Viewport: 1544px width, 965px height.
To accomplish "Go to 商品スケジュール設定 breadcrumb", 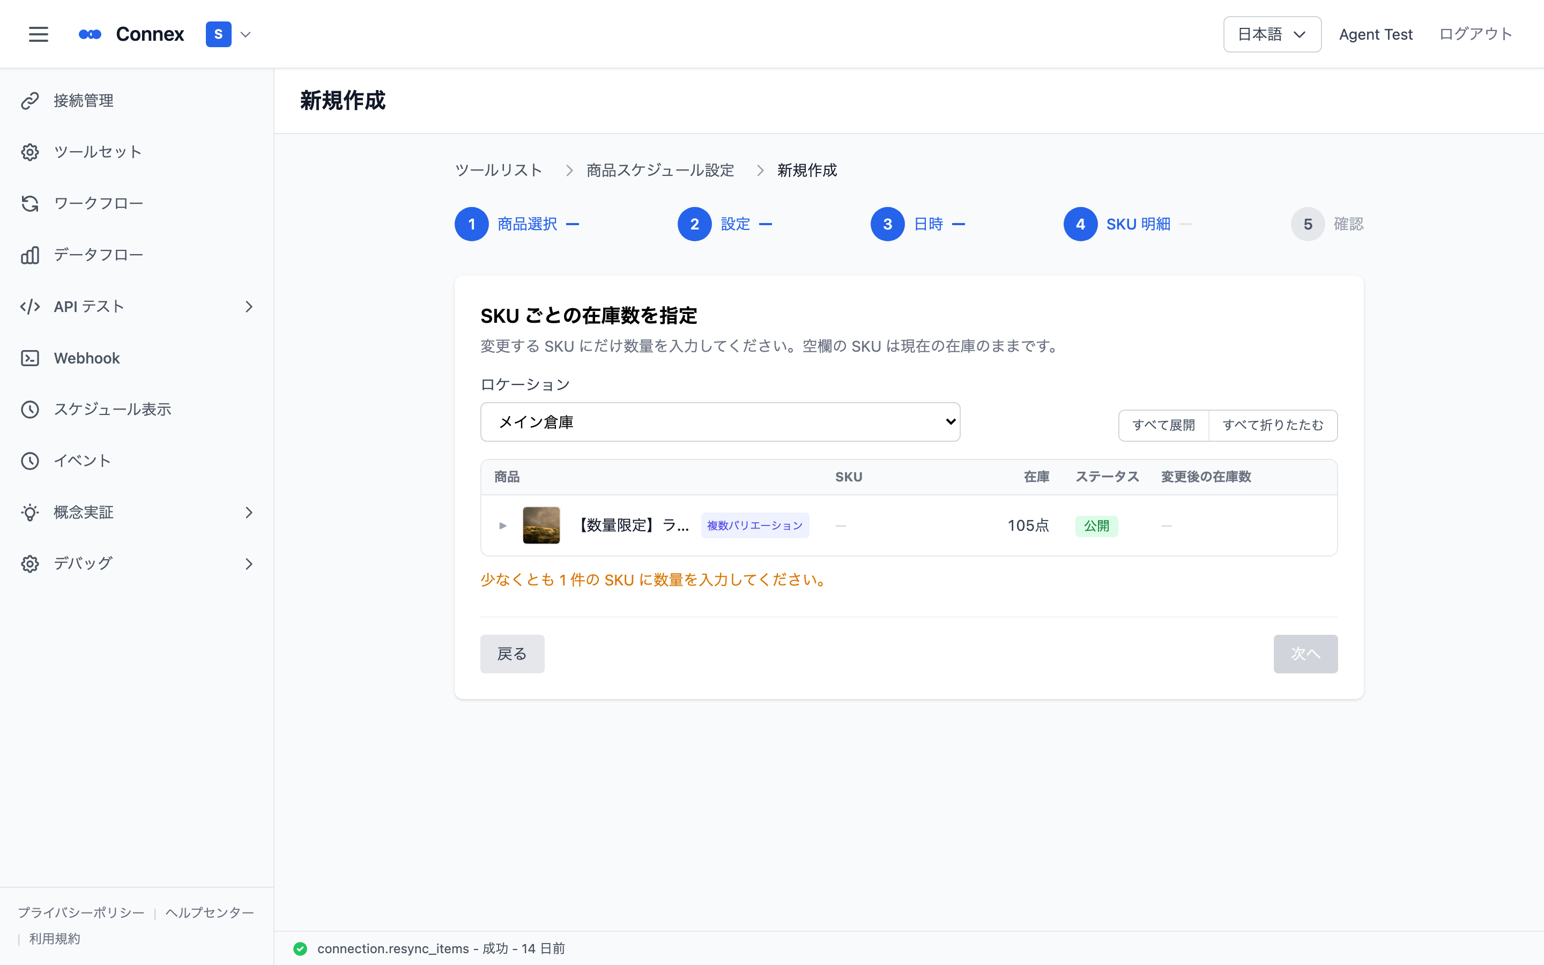I will pos(660,170).
